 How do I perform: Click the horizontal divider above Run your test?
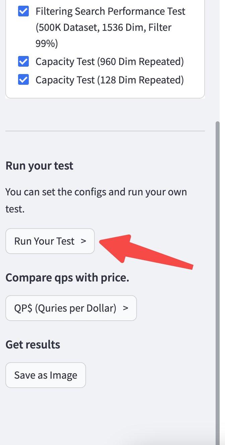point(105,131)
